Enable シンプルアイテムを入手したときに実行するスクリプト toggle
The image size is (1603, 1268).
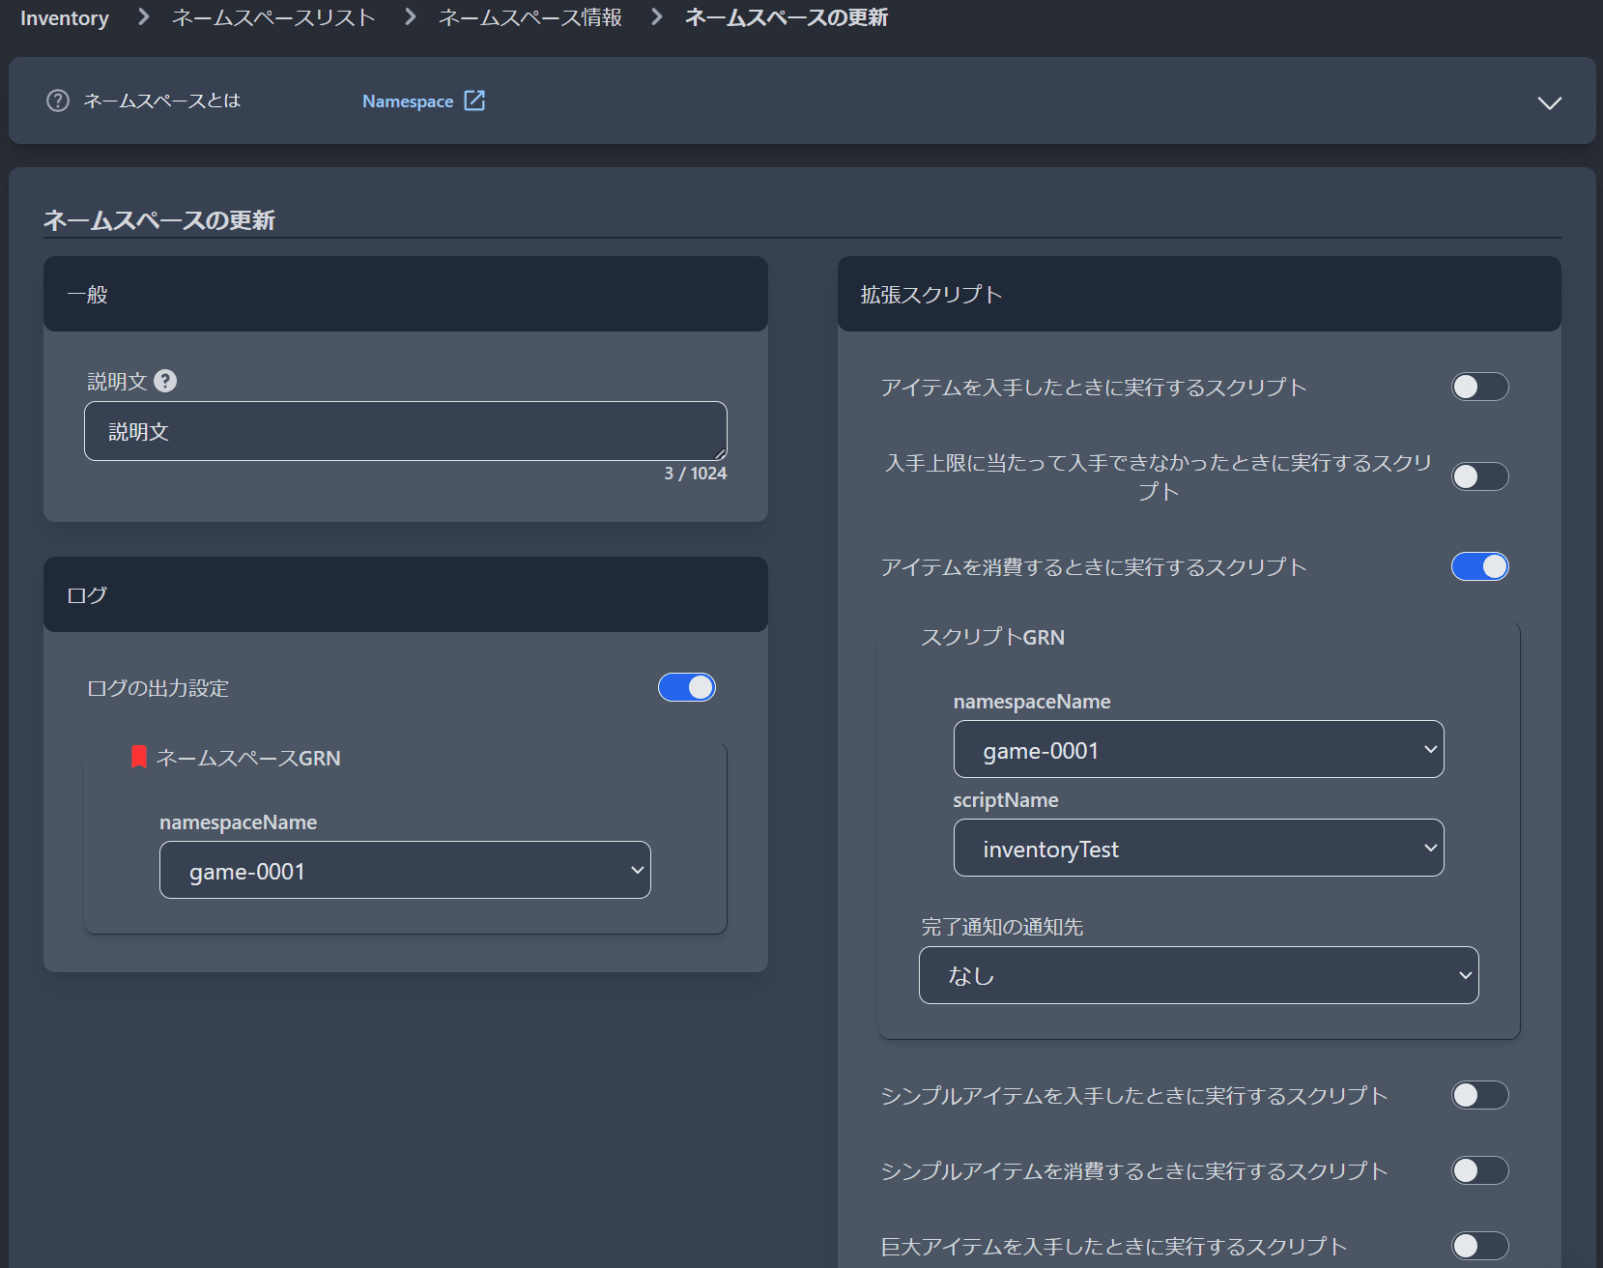click(x=1479, y=1095)
